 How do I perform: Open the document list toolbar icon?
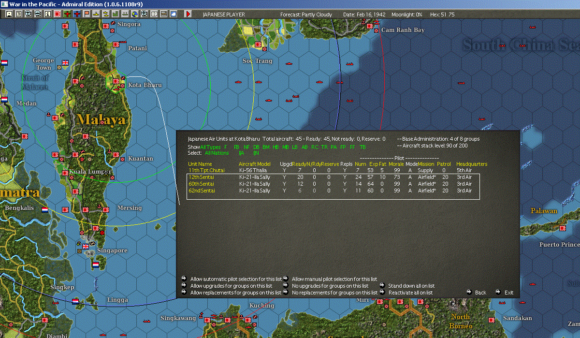pyautogui.click(x=19, y=14)
